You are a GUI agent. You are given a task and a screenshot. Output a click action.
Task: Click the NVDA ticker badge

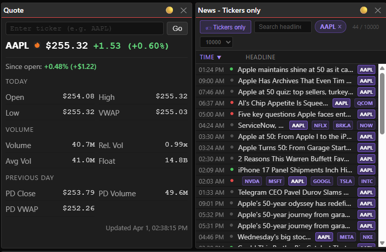(252, 181)
